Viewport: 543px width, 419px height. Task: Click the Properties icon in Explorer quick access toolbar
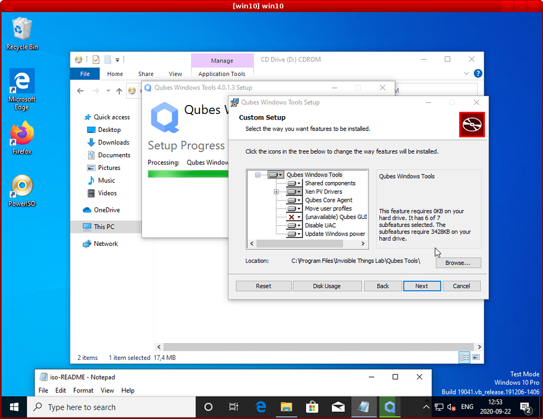pos(96,59)
